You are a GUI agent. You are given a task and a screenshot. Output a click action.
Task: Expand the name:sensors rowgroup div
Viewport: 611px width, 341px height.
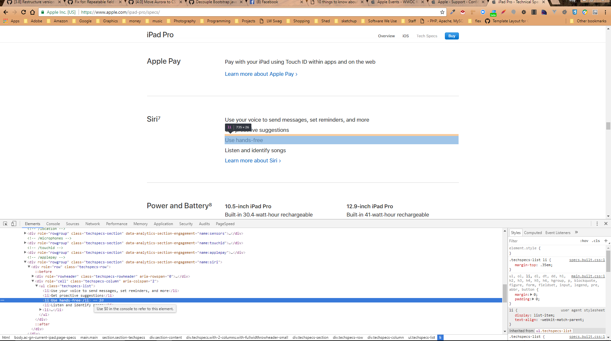pos(25,233)
